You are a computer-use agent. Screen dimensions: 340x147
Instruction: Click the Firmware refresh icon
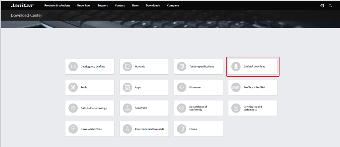coord(182,87)
